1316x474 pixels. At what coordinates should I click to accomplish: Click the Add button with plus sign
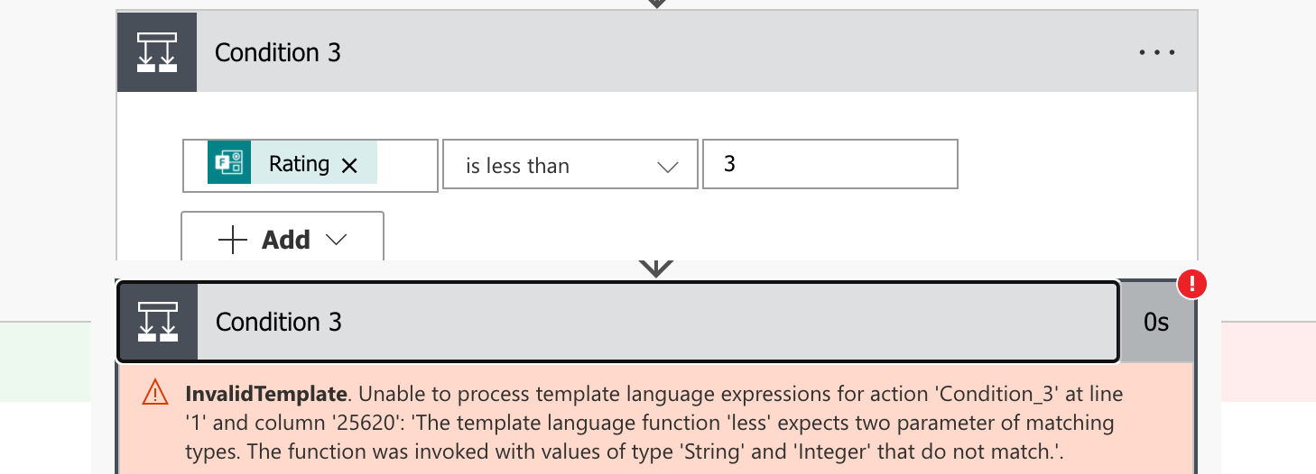point(283,239)
